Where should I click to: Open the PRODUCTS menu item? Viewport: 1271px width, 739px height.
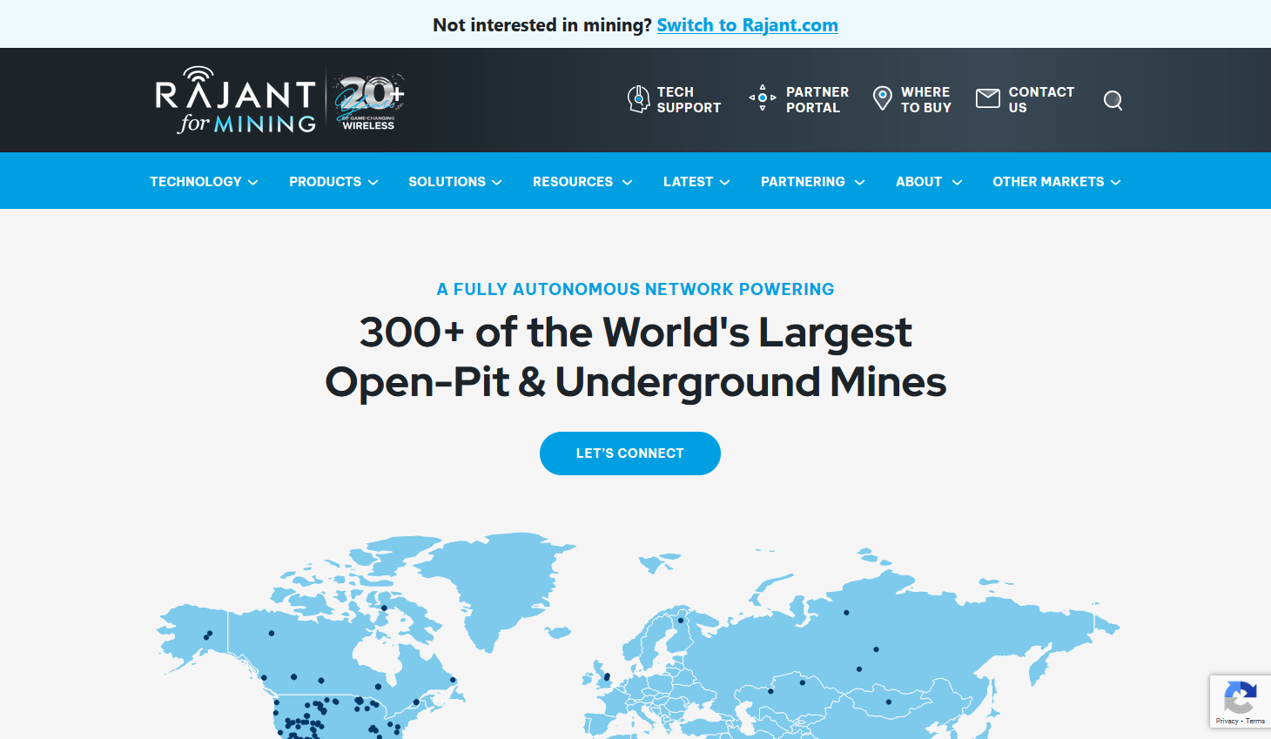[x=325, y=181]
